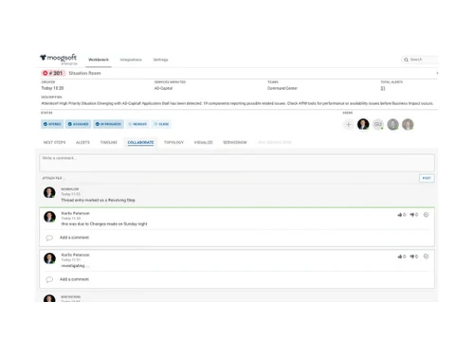474x355 pixels.
Task: Open the Workbench menu
Action: click(99, 60)
